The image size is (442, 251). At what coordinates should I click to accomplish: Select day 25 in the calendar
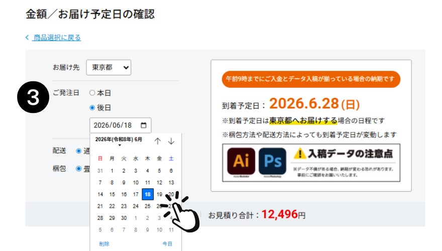148,206
